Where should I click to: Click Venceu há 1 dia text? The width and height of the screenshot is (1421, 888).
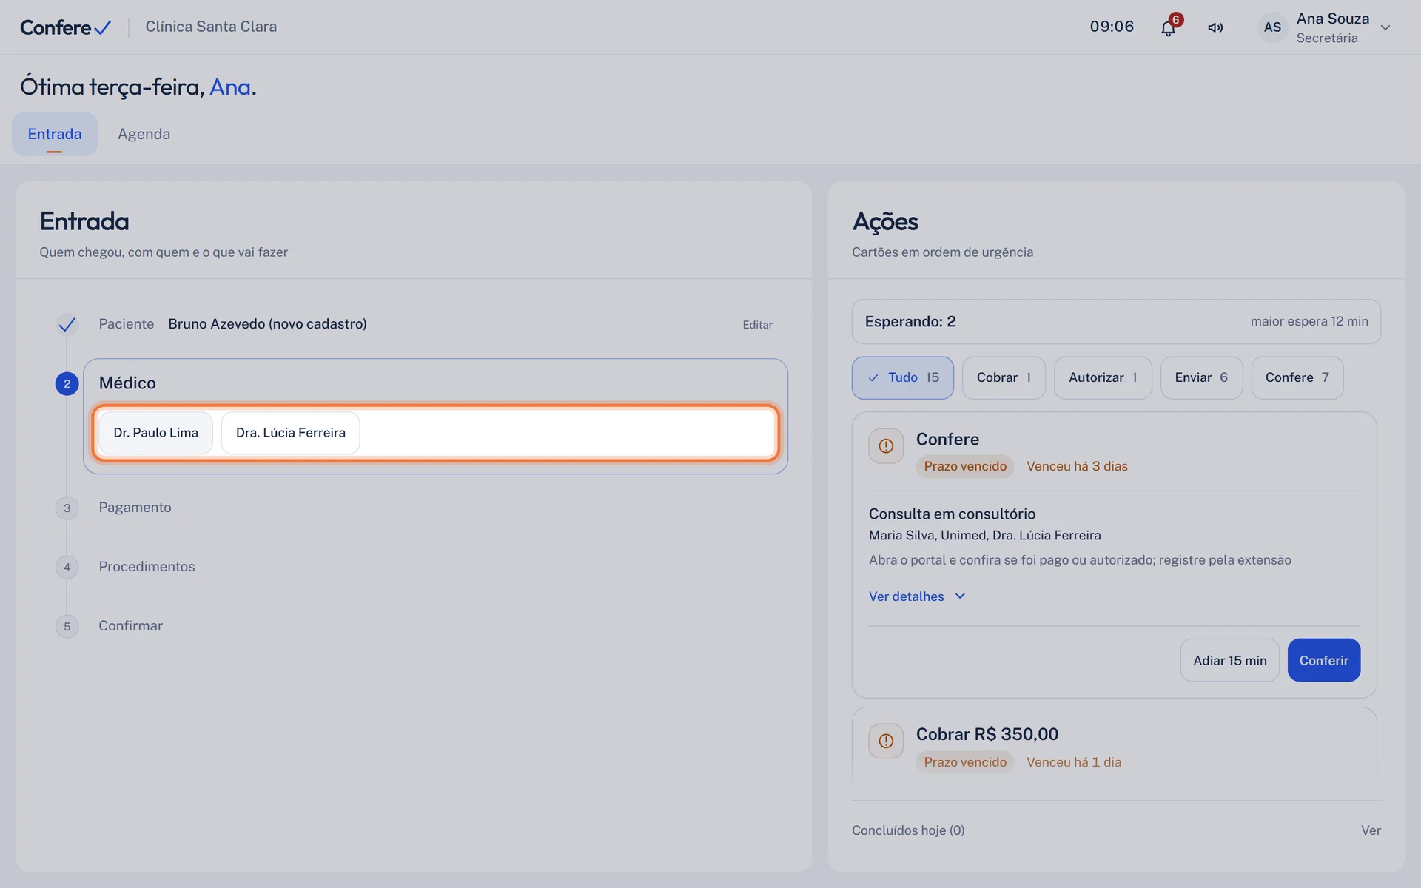click(x=1073, y=762)
